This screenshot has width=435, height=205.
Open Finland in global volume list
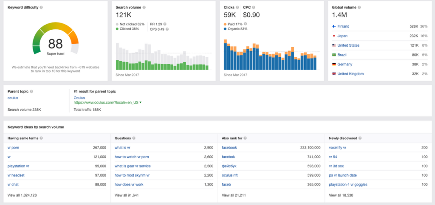click(x=343, y=27)
